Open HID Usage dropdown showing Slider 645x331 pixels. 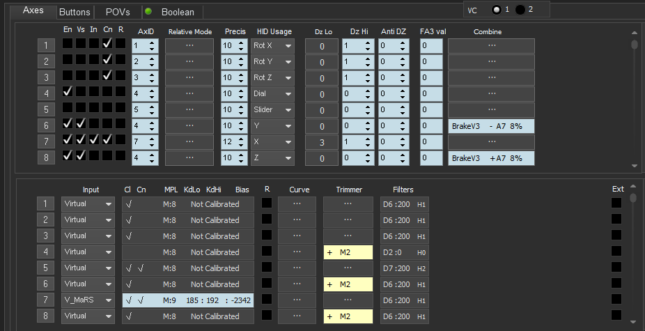pyautogui.click(x=272, y=110)
